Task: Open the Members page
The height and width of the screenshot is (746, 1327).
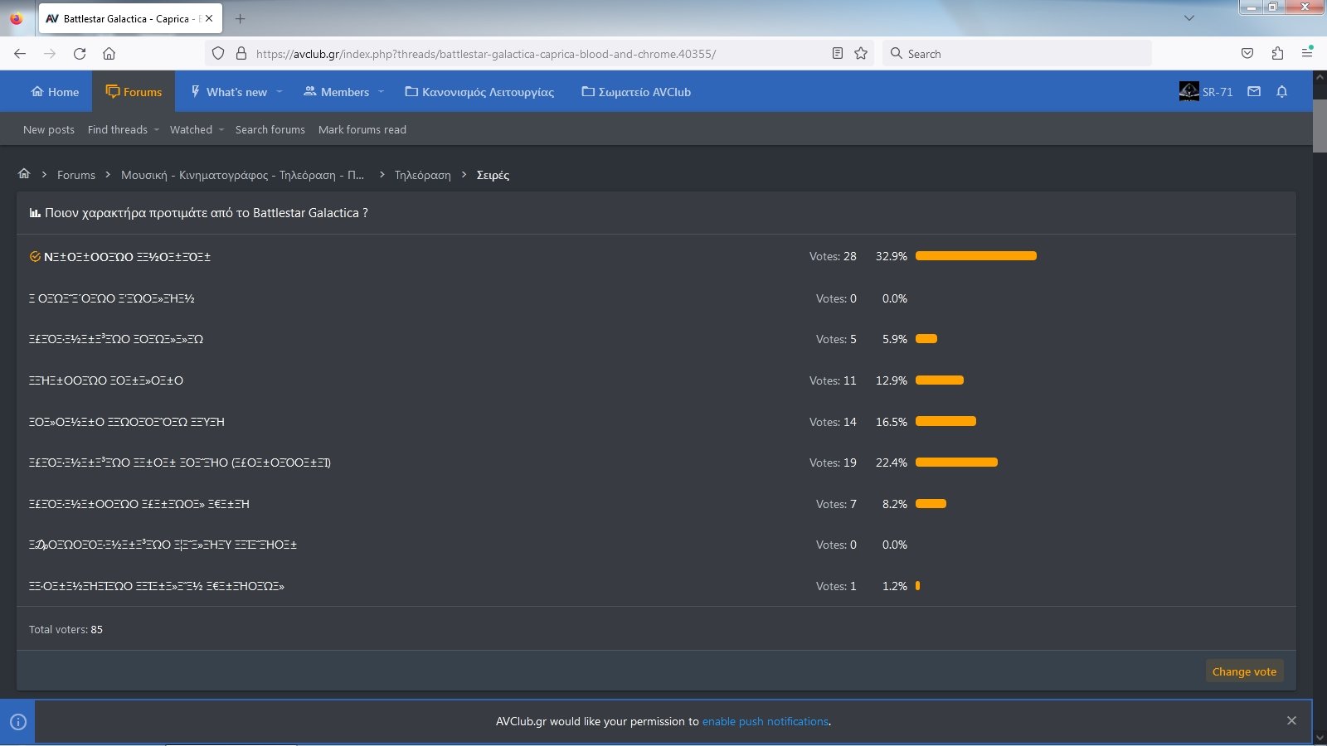Action: 336,92
